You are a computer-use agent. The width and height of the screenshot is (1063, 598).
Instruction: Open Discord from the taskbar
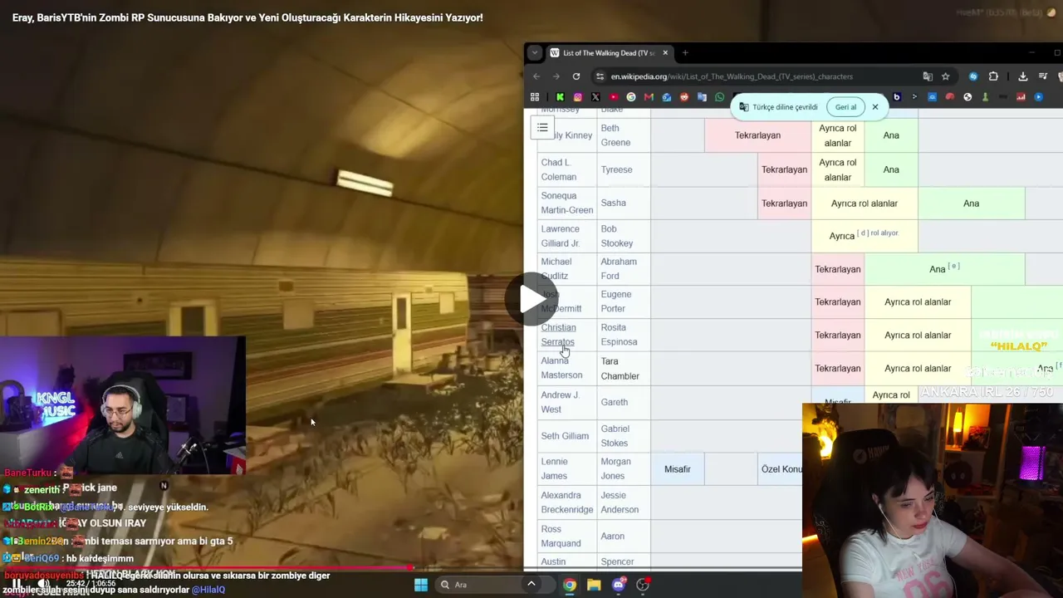(618, 585)
